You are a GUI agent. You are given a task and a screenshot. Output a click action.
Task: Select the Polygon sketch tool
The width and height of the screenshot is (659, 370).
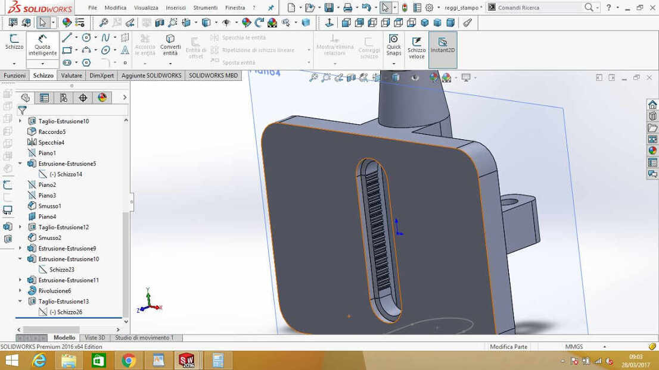pyautogui.click(x=86, y=62)
